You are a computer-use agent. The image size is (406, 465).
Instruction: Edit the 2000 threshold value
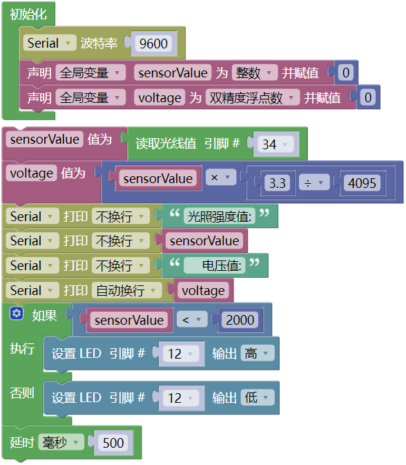pos(240,320)
